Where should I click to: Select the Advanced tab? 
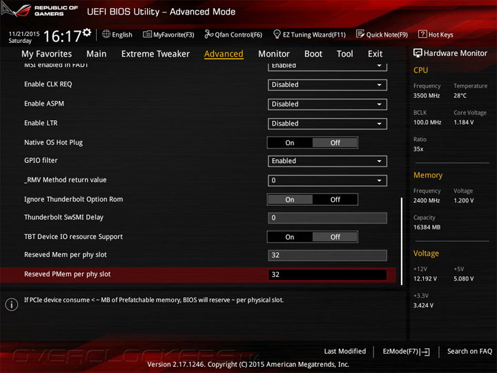click(x=224, y=54)
